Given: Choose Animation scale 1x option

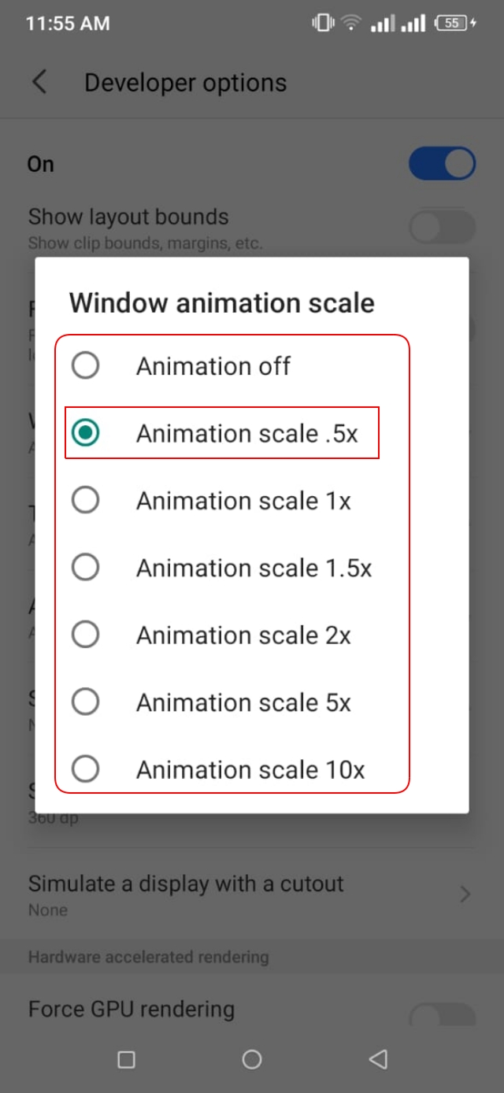Looking at the screenshot, I should click(85, 500).
